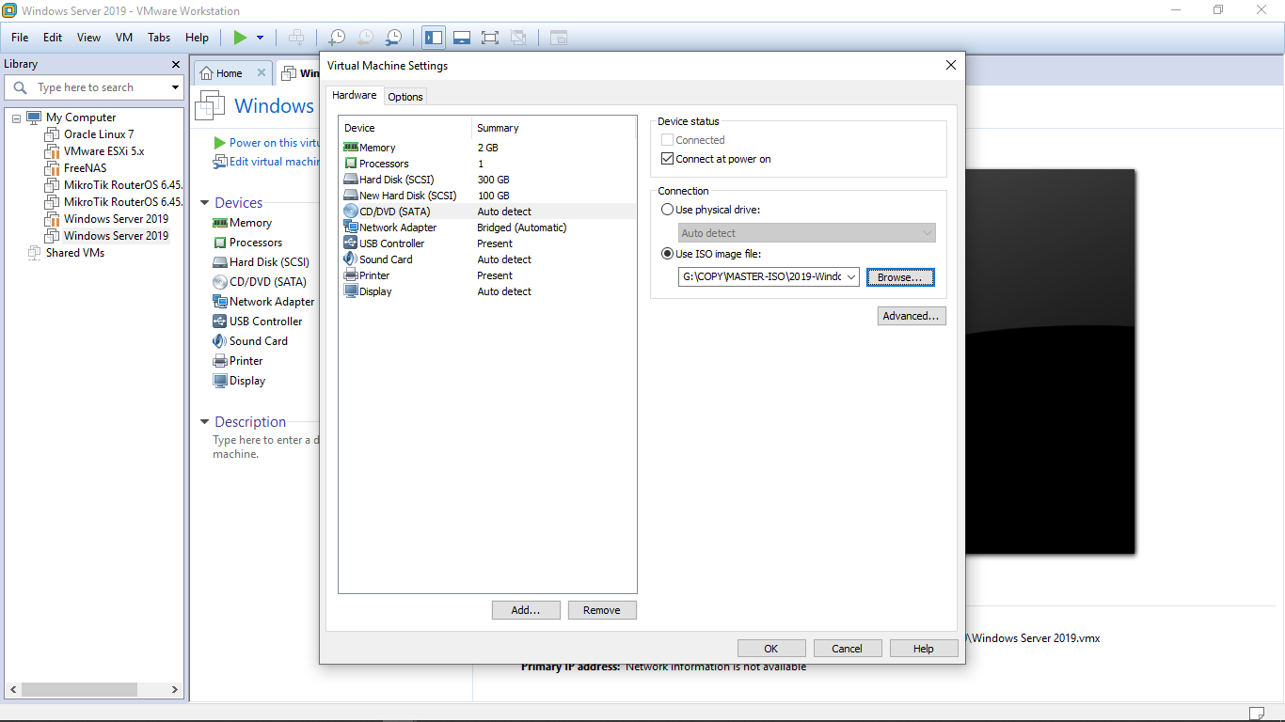Open the Snapshot Manager

pyautogui.click(x=393, y=38)
